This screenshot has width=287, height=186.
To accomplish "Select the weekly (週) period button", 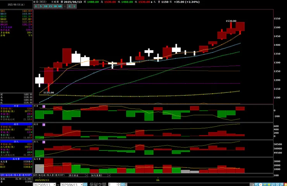I will point(69,6).
